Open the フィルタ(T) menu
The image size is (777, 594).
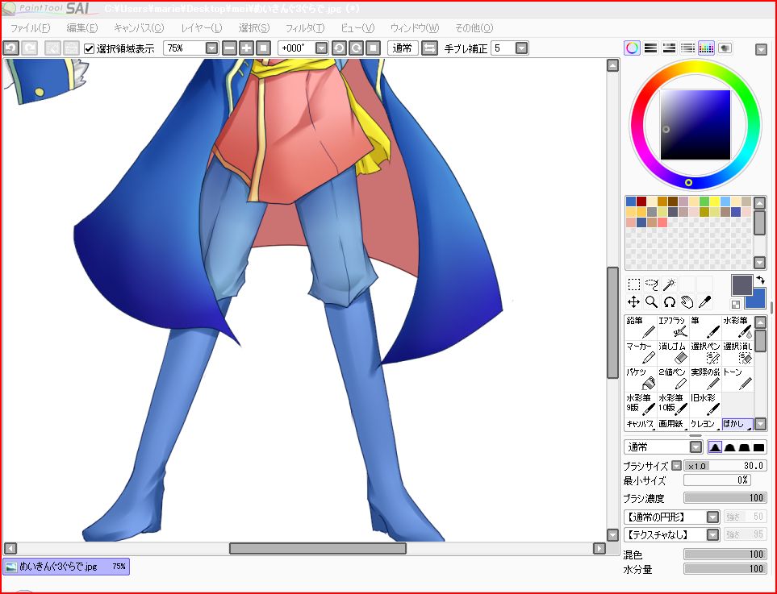305,28
